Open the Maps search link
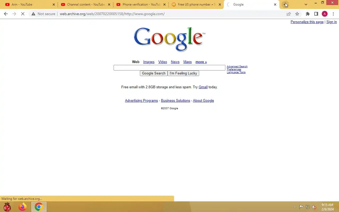This screenshot has width=339, height=212. pyautogui.click(x=188, y=62)
